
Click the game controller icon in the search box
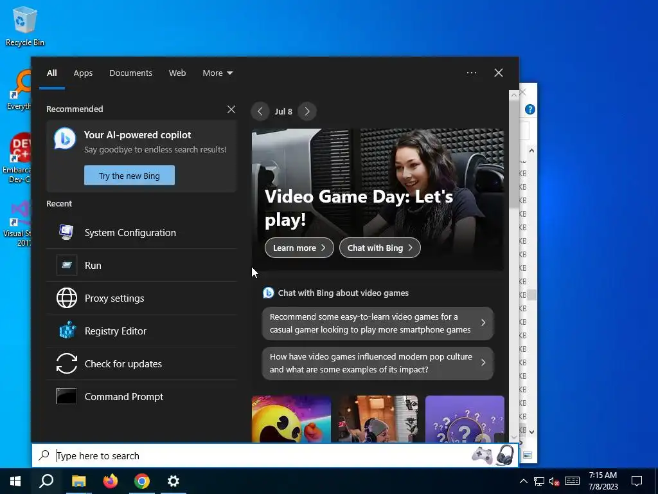(x=482, y=455)
